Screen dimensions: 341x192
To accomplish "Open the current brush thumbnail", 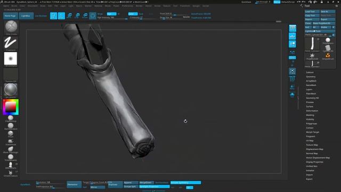I will (11, 27).
